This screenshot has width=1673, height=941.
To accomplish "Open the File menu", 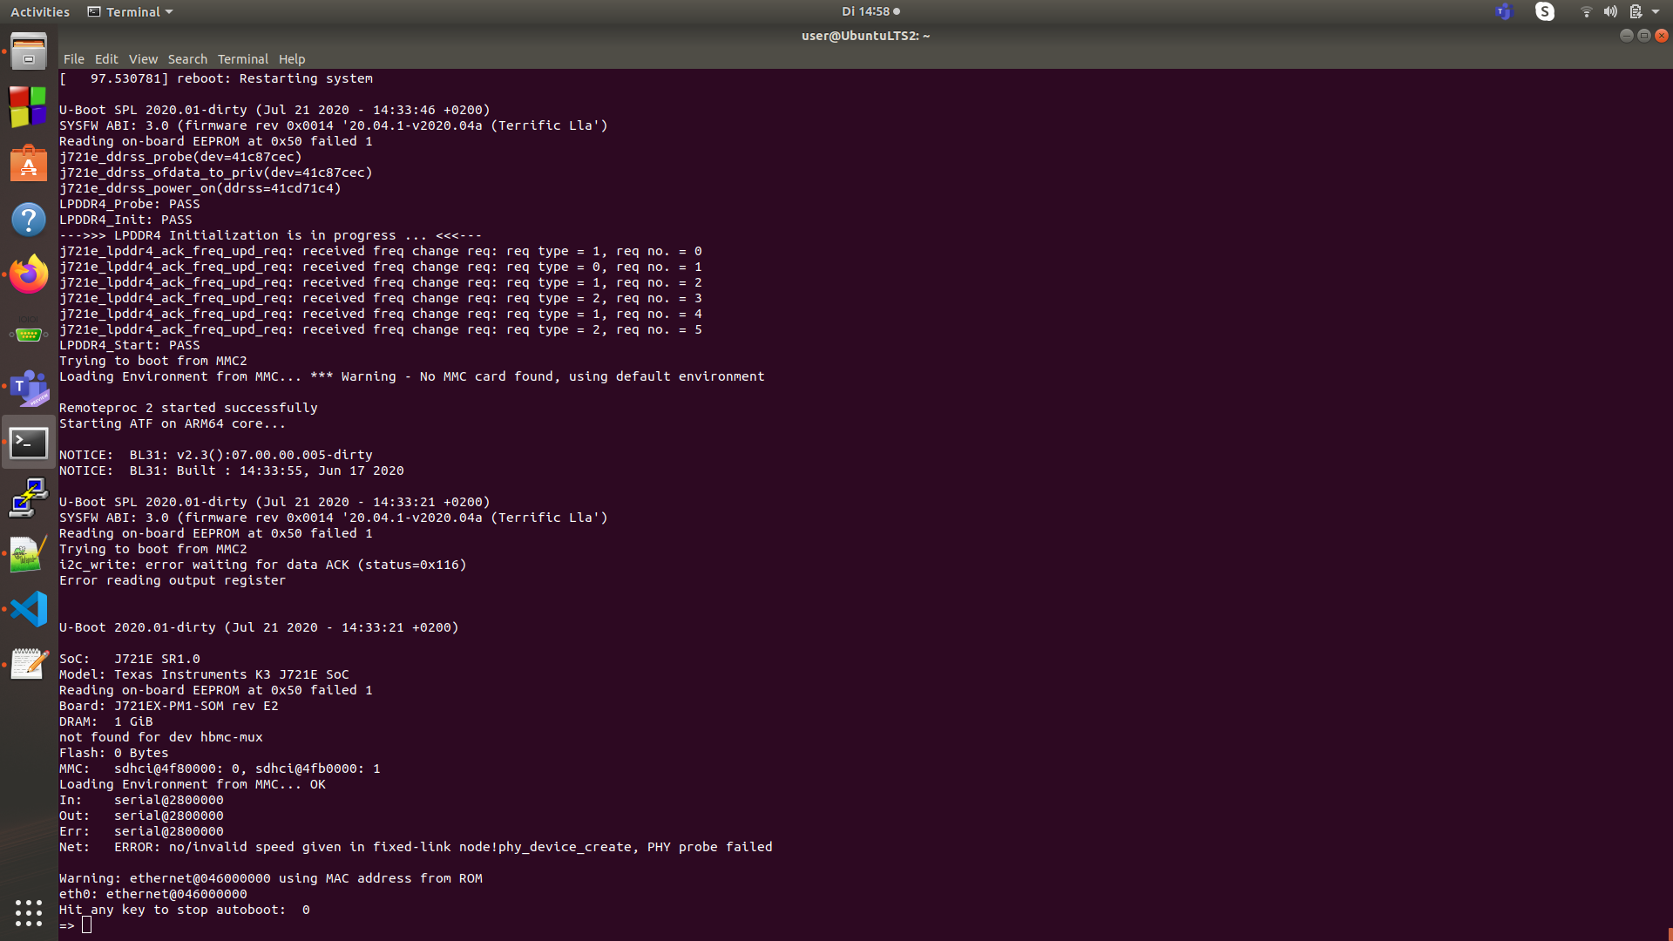I will pyautogui.click(x=74, y=59).
